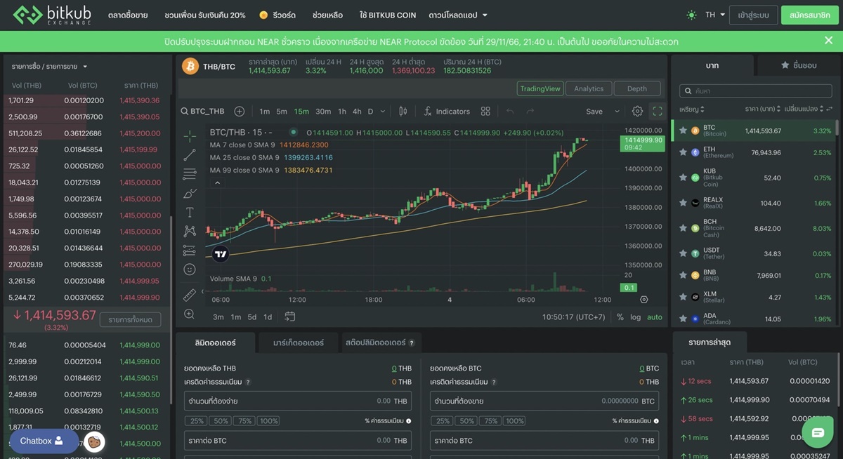843x459 pixels.
Task: Open the emoji icons tool
Action: tap(190, 270)
